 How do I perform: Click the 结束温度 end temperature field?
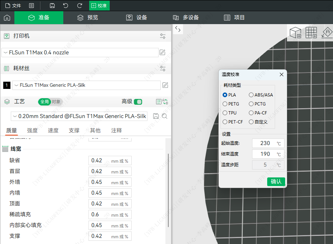[268, 154]
